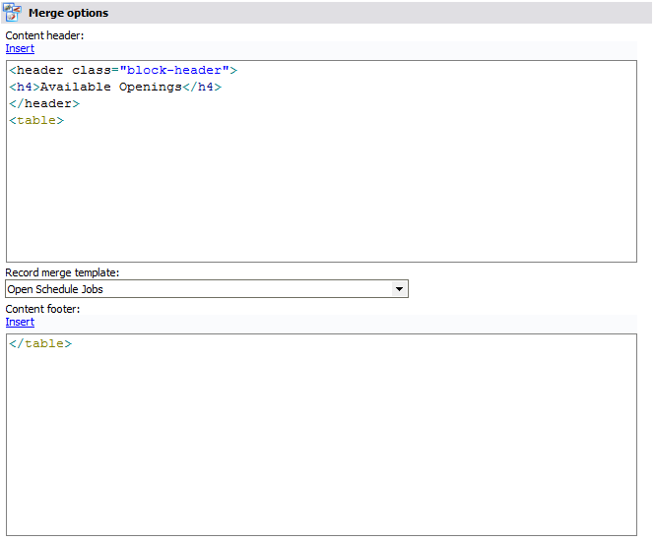Click the header class="block-header" line
The height and width of the screenshot is (541, 654).
pos(123,70)
